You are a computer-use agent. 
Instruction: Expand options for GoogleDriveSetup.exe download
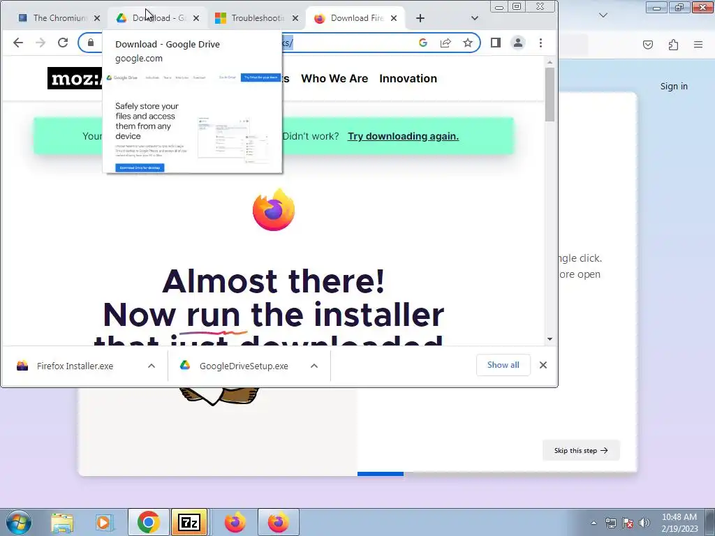(x=314, y=366)
